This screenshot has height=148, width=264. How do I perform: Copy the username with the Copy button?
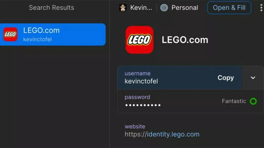(226, 78)
